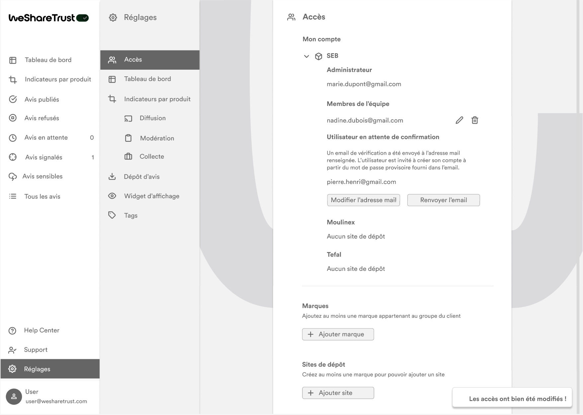
Task: Click the Ajouter marque button
Action: [x=338, y=334]
